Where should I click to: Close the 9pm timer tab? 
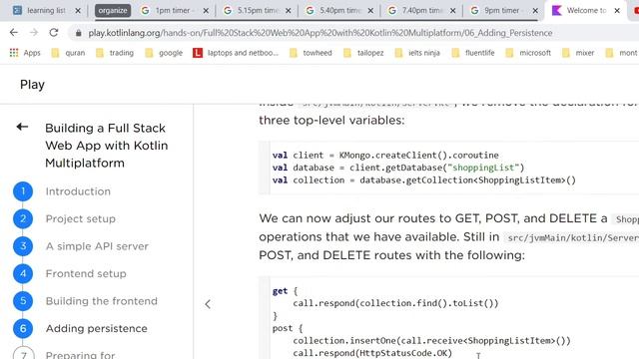535,11
